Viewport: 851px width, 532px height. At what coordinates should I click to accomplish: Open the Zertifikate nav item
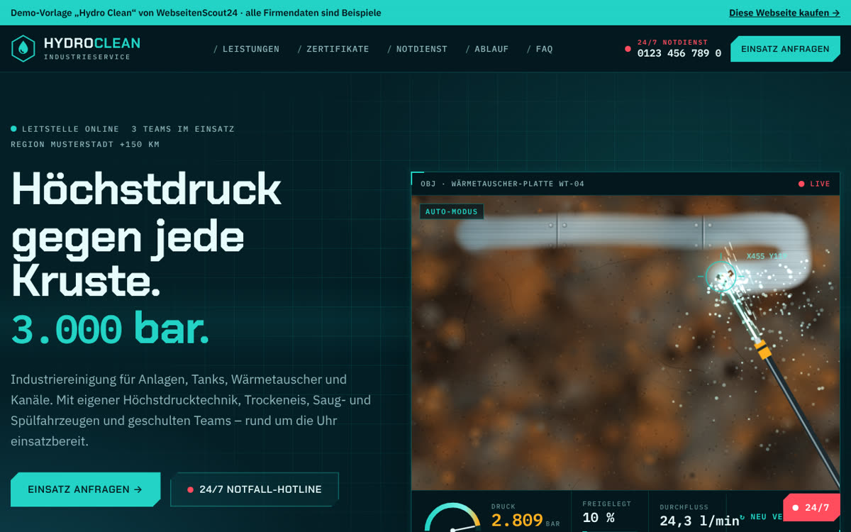point(333,49)
